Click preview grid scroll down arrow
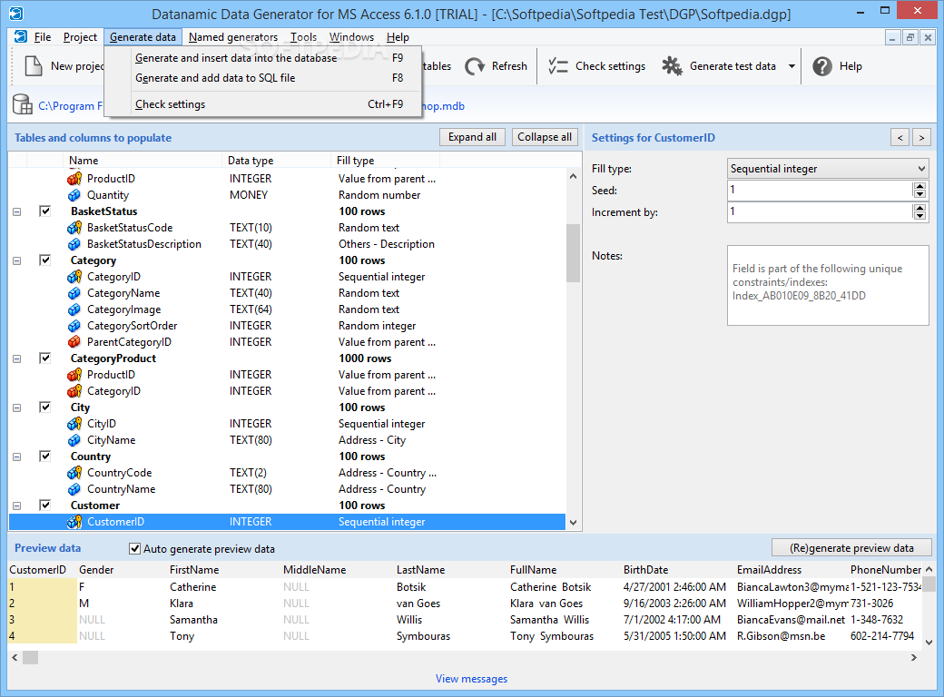This screenshot has width=944, height=697. click(x=929, y=642)
